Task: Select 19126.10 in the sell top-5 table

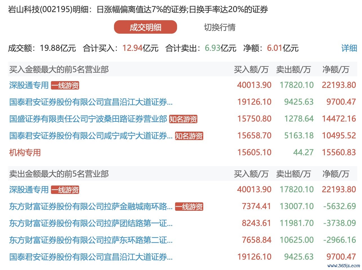Action: 254,257
